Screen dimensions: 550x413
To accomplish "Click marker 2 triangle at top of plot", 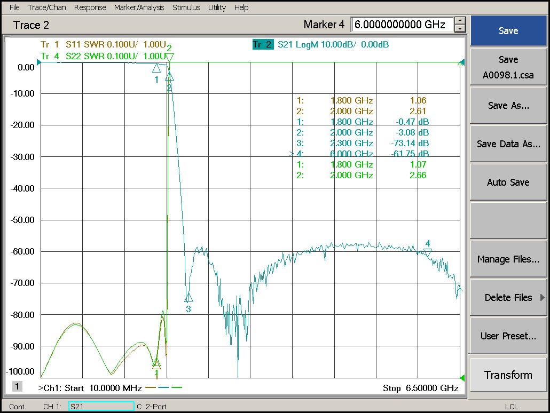I will (169, 57).
